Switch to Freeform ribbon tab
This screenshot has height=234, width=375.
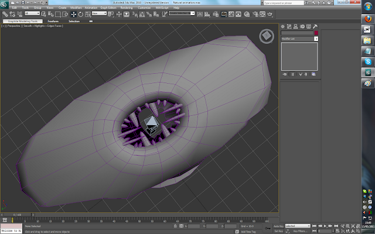click(53, 21)
